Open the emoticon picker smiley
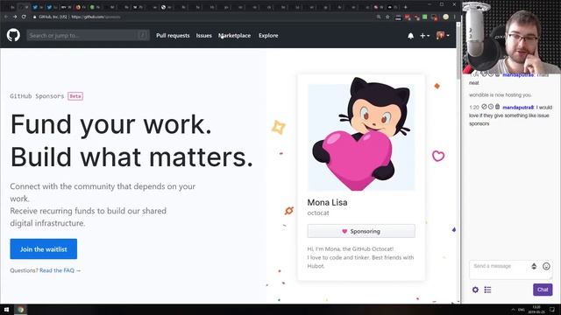561x315 pixels. pos(546,266)
